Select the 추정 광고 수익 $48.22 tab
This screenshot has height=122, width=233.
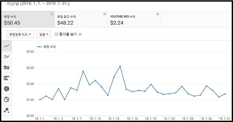point(81,19)
